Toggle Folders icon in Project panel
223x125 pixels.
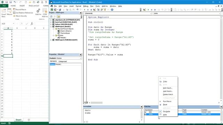pyautogui.click(x=59, y=16)
